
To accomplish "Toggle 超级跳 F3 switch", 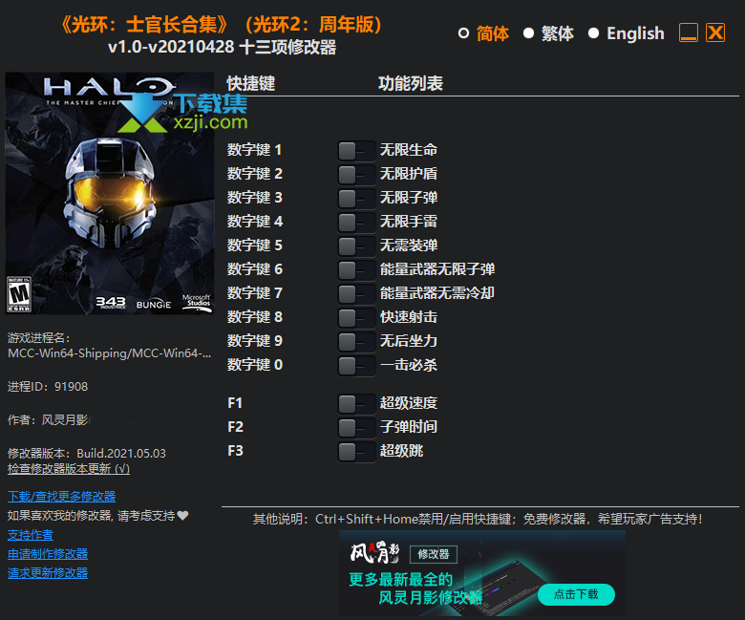I will click(x=356, y=452).
